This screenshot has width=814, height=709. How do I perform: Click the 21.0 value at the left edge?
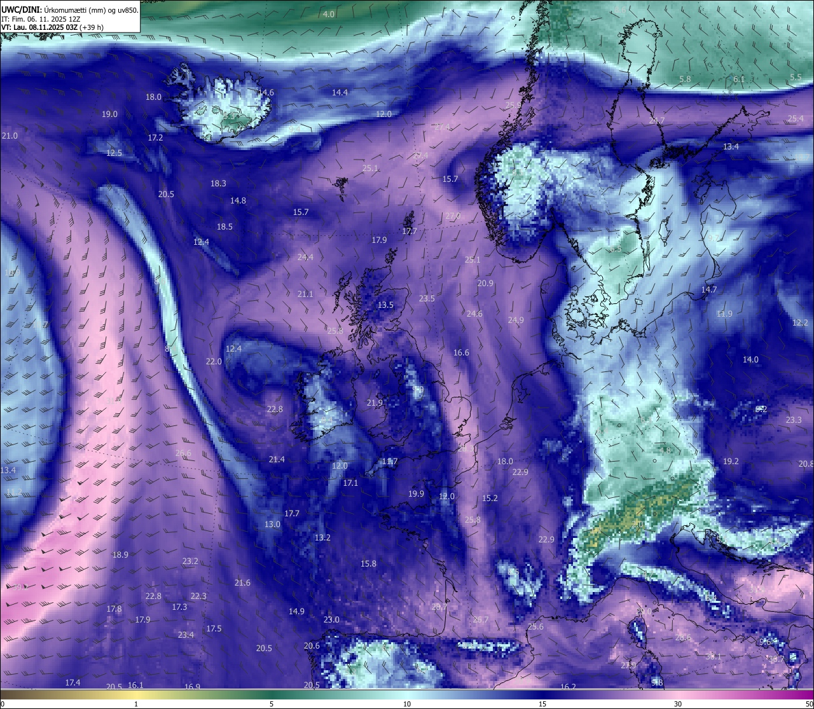(10, 136)
